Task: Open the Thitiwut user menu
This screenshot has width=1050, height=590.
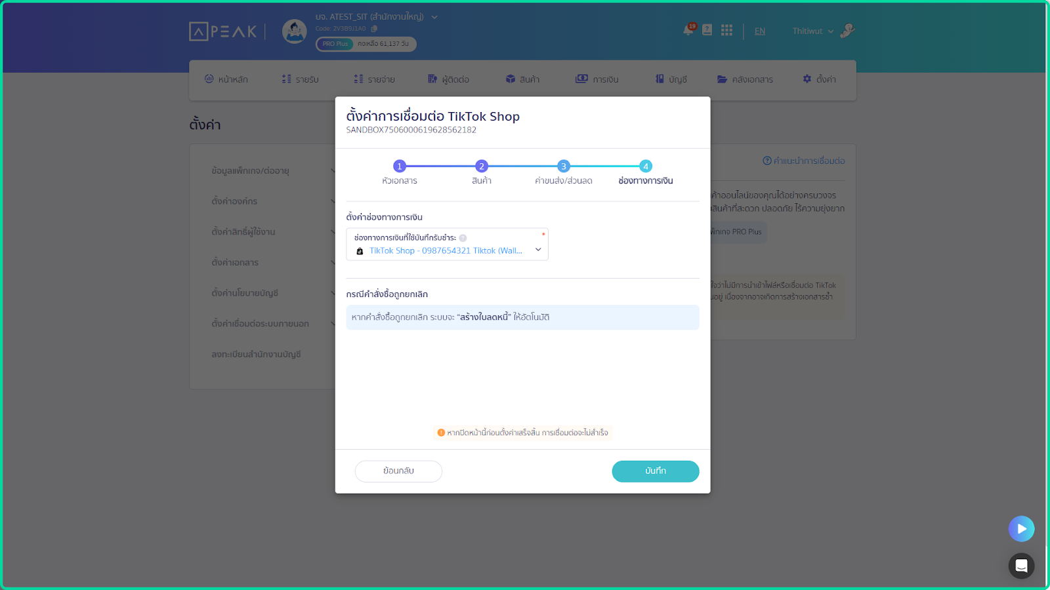Action: pos(812,31)
